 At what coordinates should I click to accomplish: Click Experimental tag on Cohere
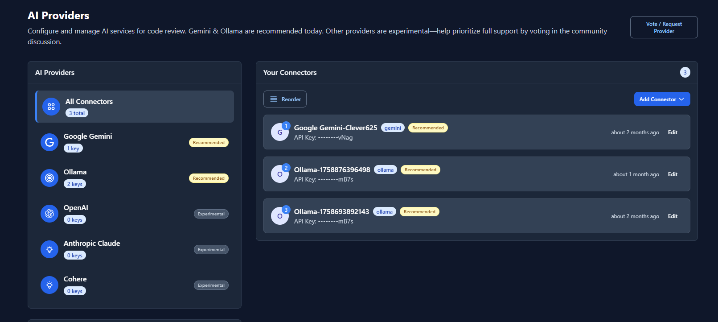click(x=211, y=285)
